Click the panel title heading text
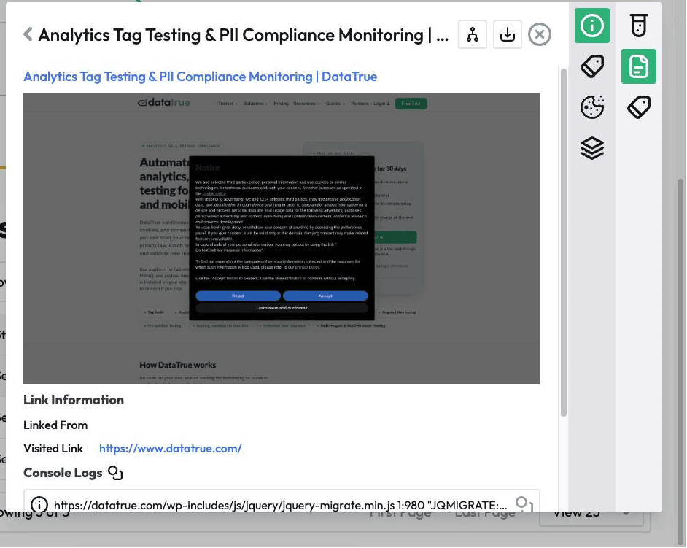The image size is (687, 548). 243,34
